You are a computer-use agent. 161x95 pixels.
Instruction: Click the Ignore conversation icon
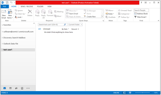pyautogui.click(x=16, y=10)
